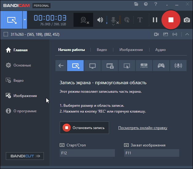
Task: Open the output folder icon in title bar
Action: [136, 4]
